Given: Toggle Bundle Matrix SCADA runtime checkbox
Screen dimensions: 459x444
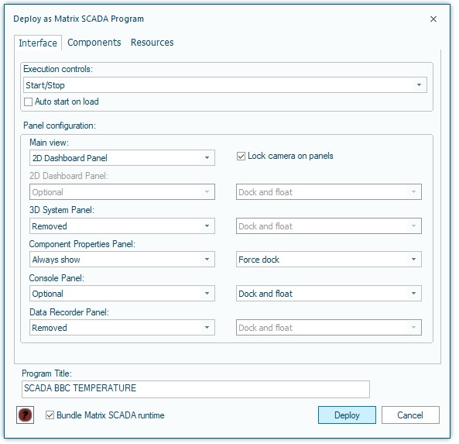Looking at the screenshot, I should coord(50,415).
